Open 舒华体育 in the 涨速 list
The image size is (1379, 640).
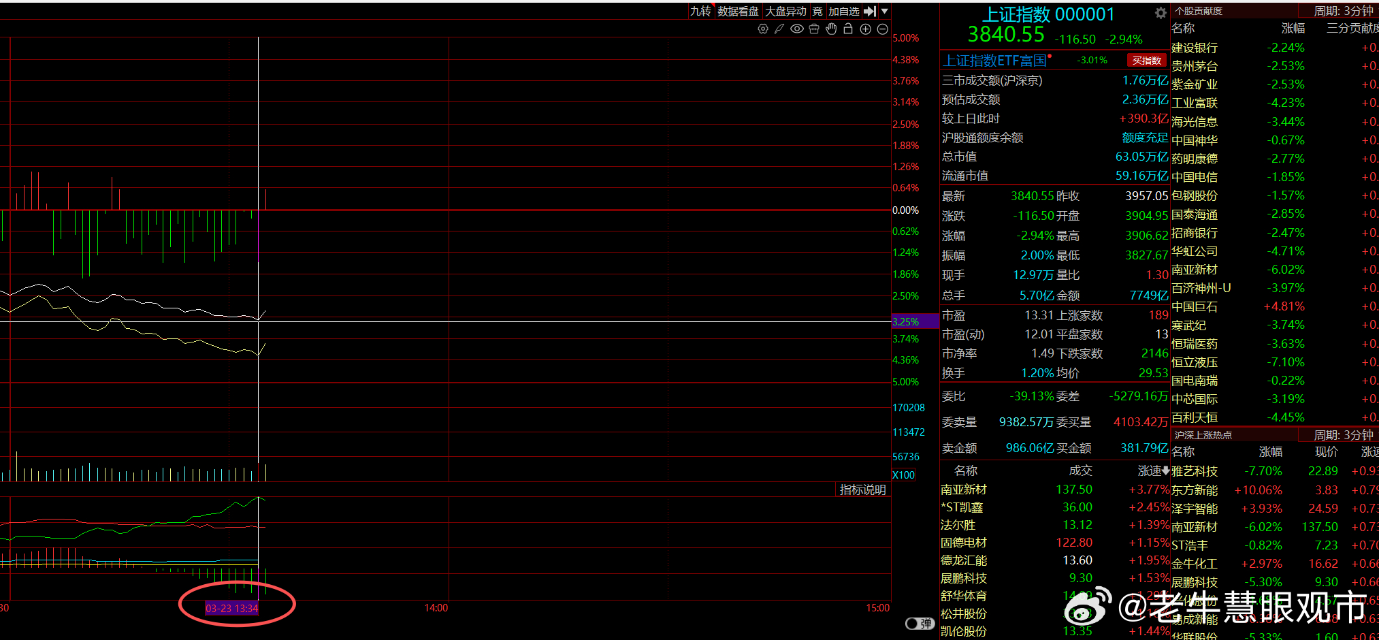(964, 596)
